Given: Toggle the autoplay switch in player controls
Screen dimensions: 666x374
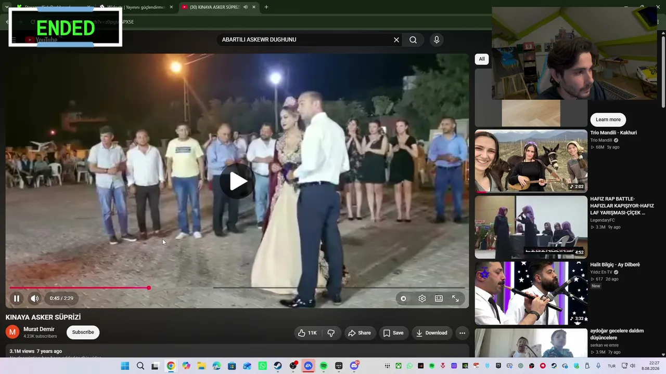Looking at the screenshot, I should (x=403, y=299).
